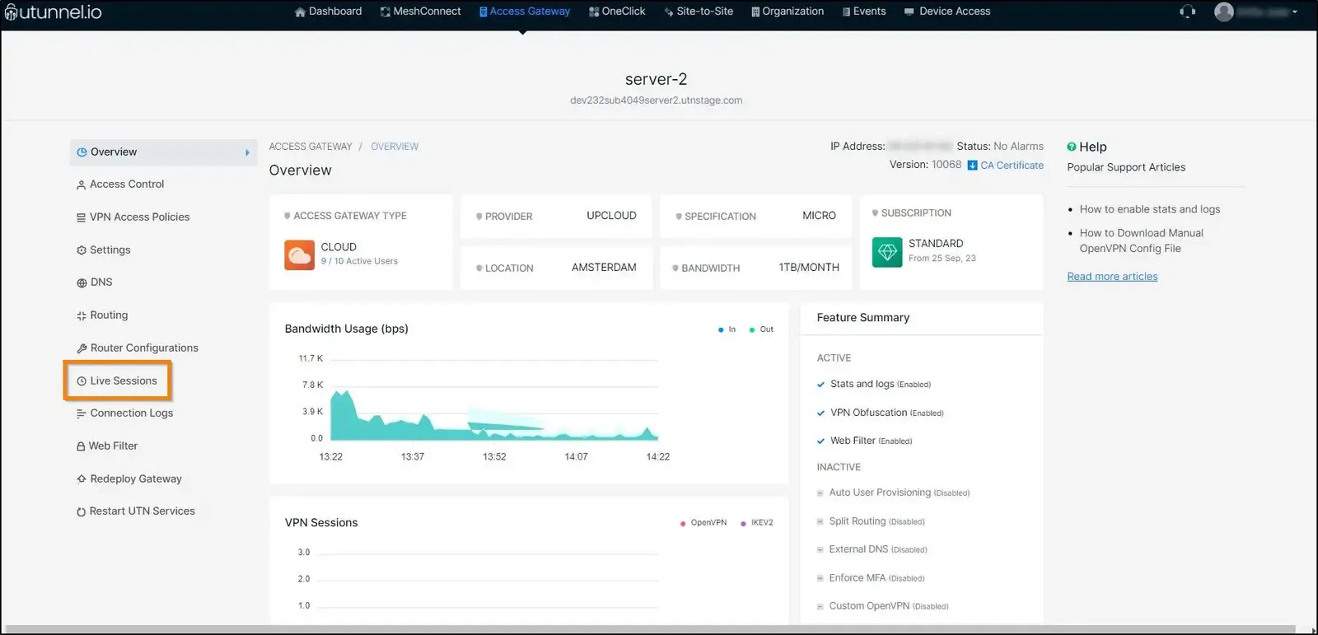1318x635 pixels.
Task: Toggle the IKEV2 series in sessions legend
Action: (757, 523)
